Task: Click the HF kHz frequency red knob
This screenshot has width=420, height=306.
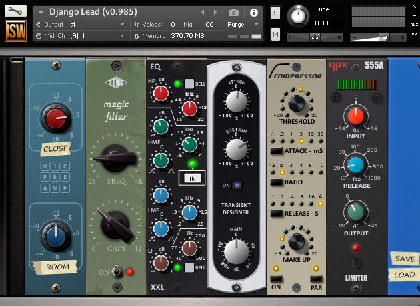Action: pos(189,108)
